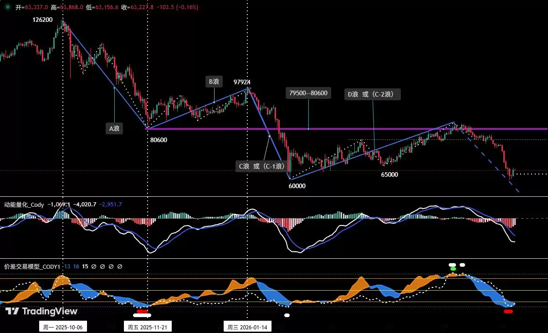Click the green market status dot

(8, 7)
